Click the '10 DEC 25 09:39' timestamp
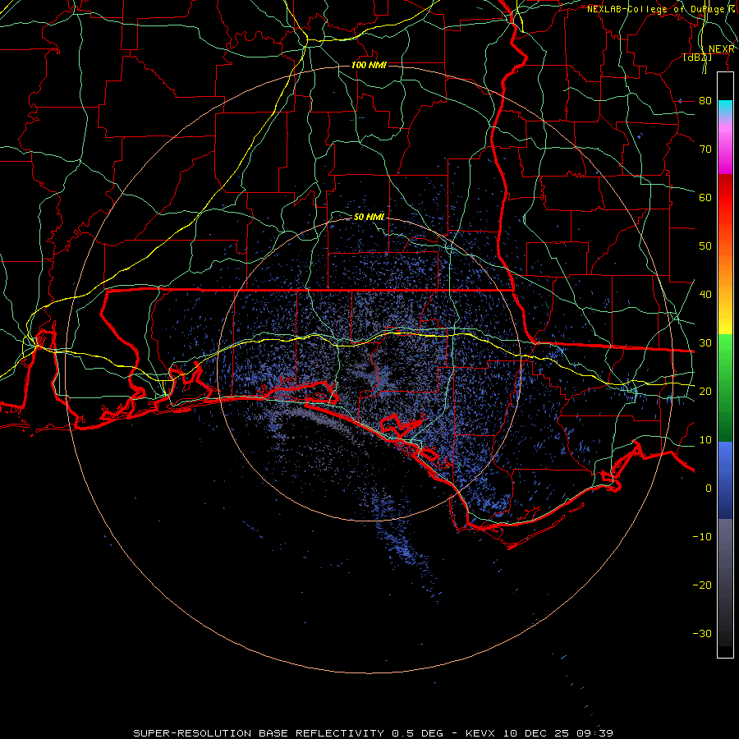The height and width of the screenshot is (739, 739). point(558,733)
